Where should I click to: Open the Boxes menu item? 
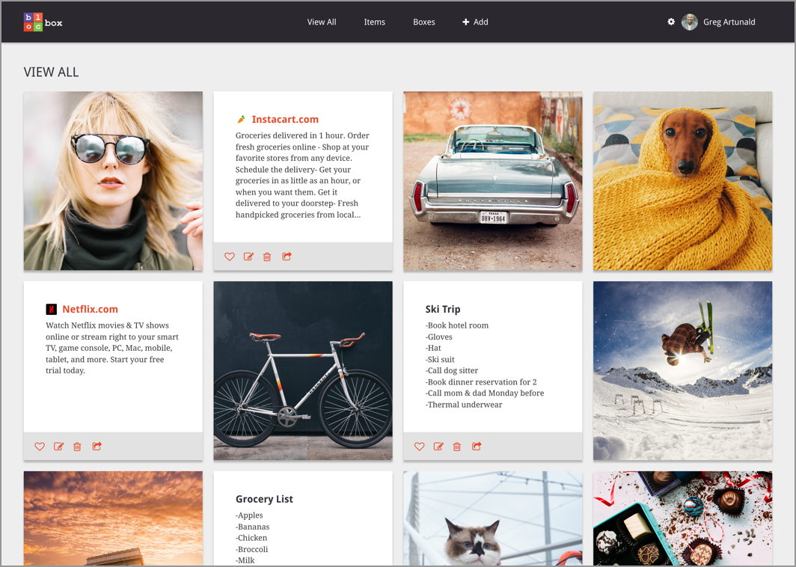point(424,22)
